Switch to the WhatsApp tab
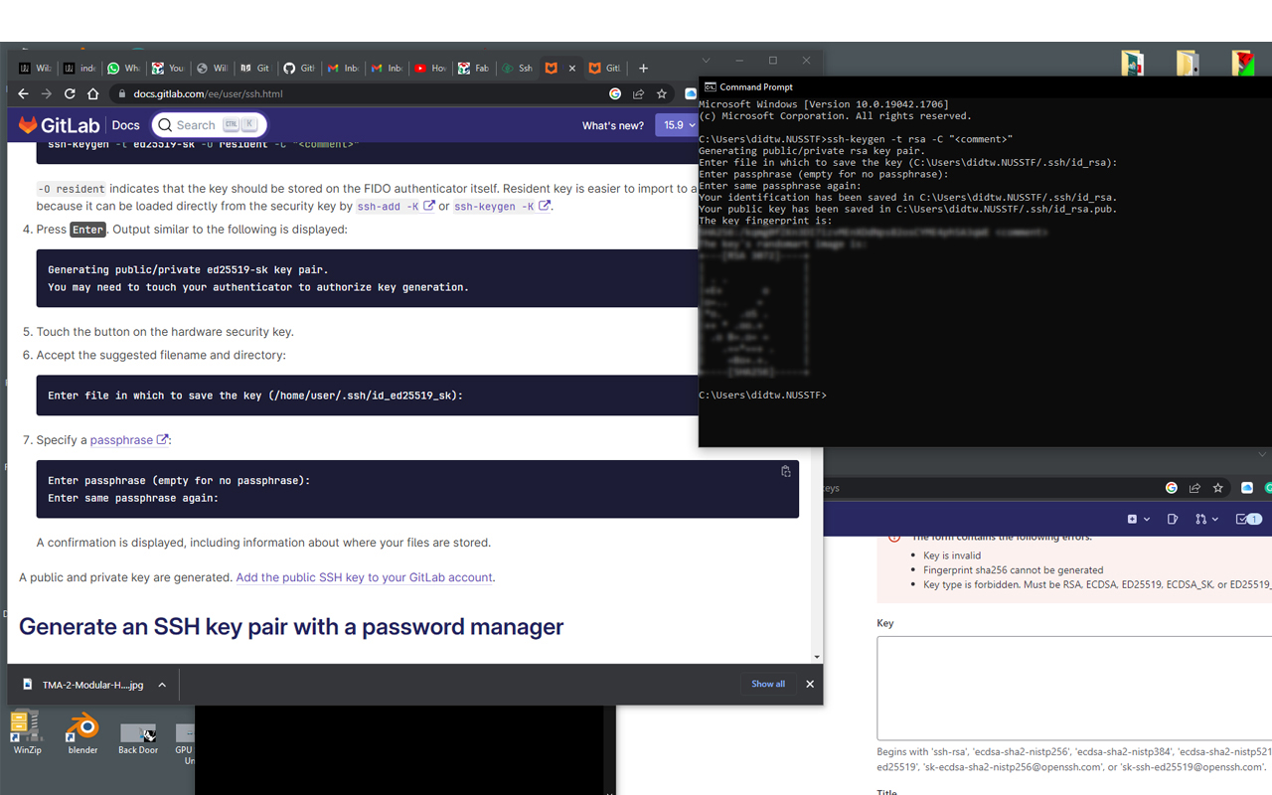 [124, 68]
